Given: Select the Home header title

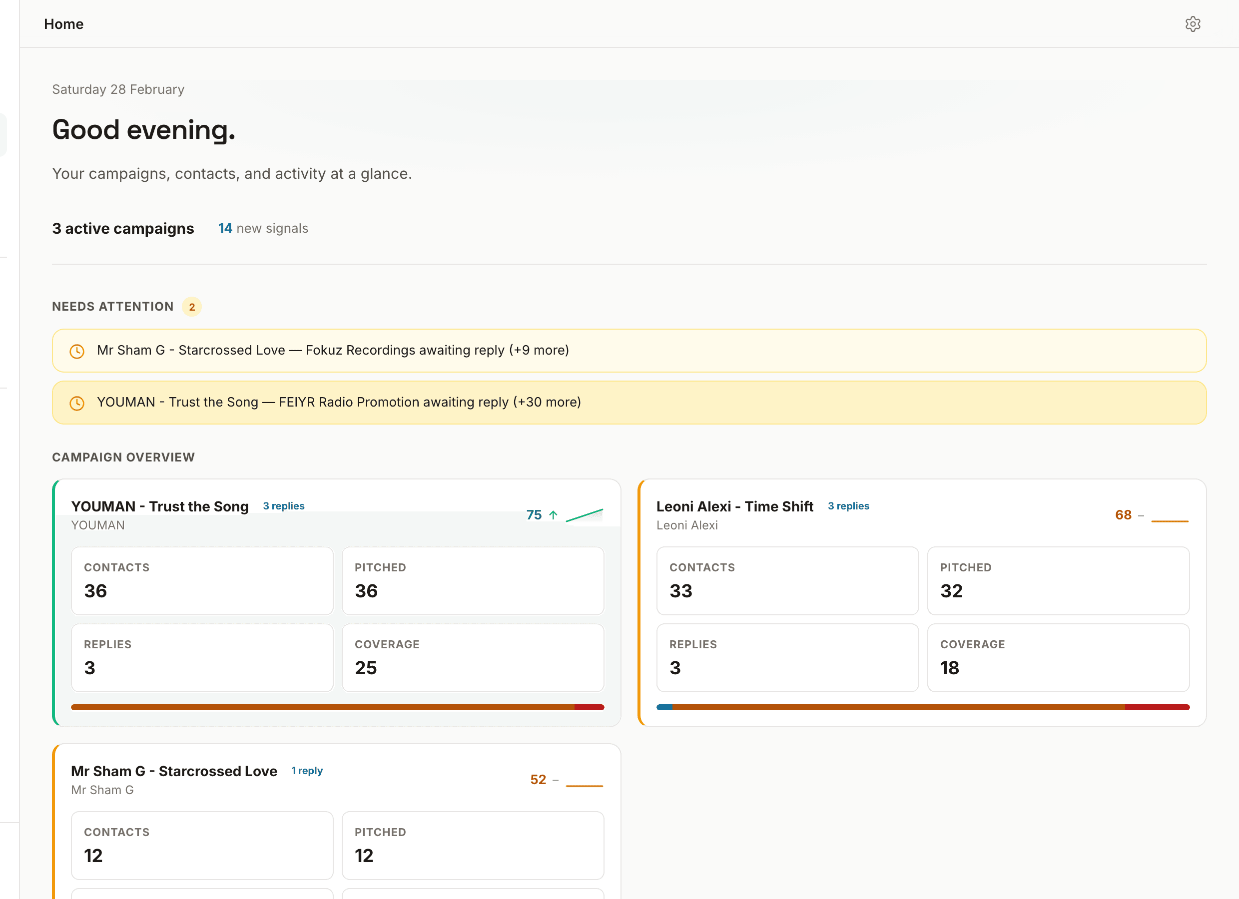Looking at the screenshot, I should (x=63, y=24).
